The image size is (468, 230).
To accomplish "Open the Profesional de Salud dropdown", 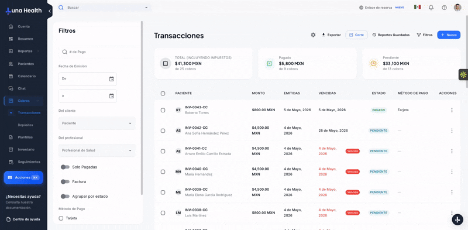I will pyautogui.click(x=97, y=150).
